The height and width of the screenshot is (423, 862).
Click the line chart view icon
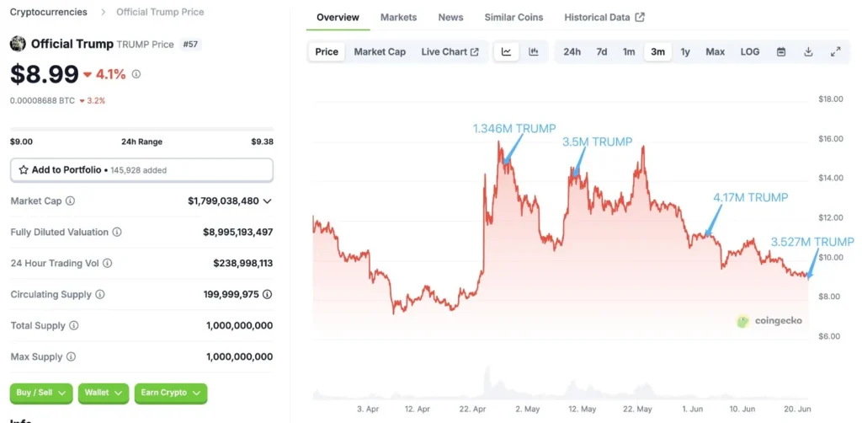click(506, 51)
